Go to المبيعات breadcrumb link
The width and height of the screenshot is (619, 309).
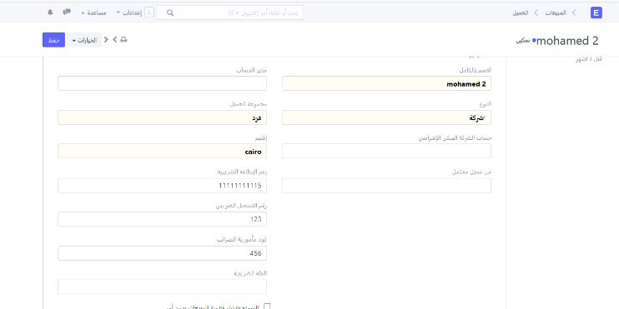(556, 12)
